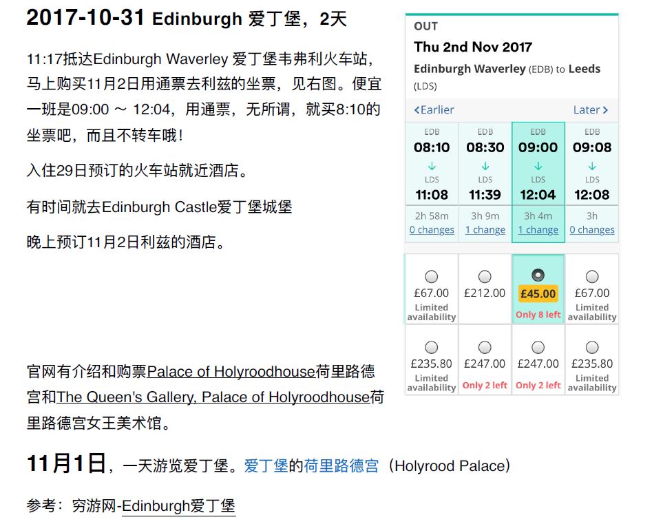Viewport: 652px width, 524px height.
Task: Select the 09:00 to 12:04 train column
Action: tap(538, 165)
